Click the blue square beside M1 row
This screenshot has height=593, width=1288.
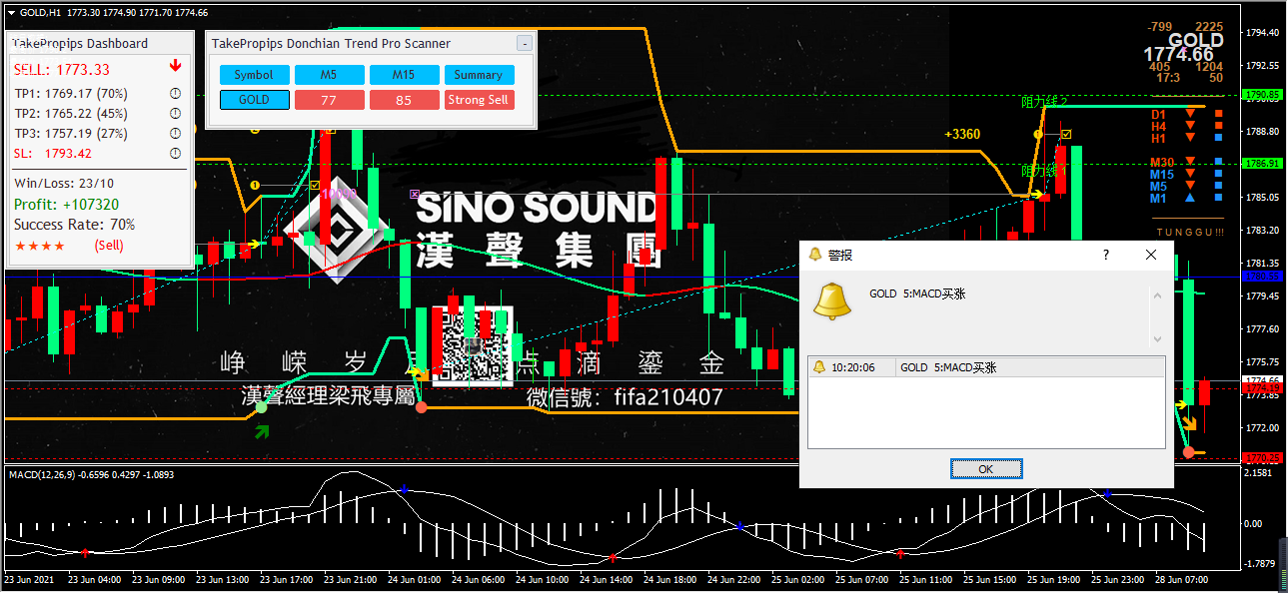point(1218,199)
